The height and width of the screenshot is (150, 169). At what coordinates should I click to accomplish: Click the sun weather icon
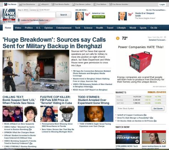pyautogui.click(x=118, y=38)
